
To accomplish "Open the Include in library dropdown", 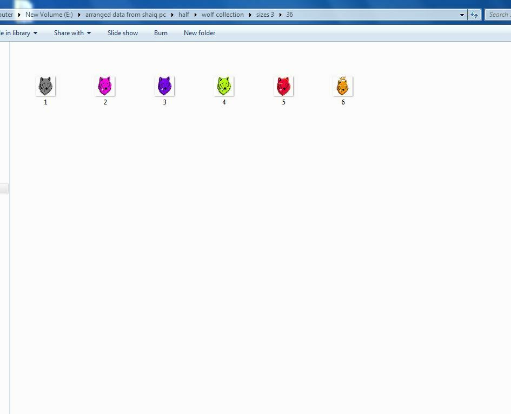I will pyautogui.click(x=18, y=33).
